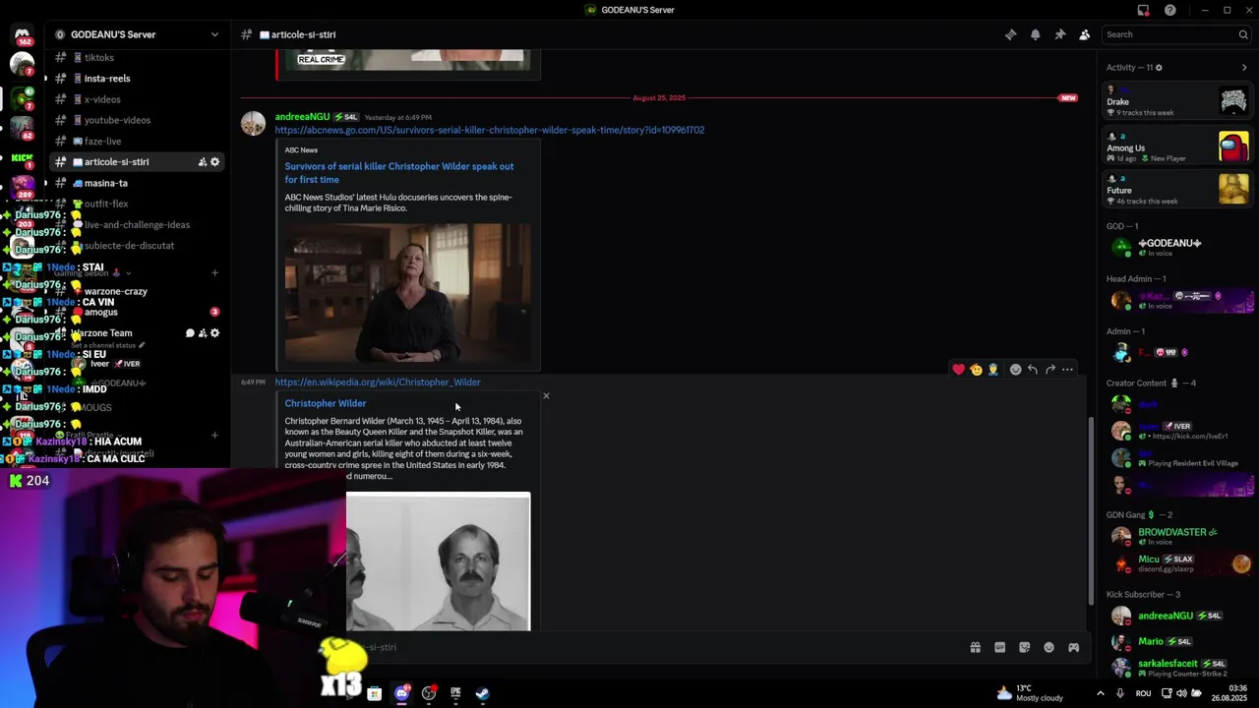Open Discord app in Windows taskbar
This screenshot has height=708, width=1259.
[x=401, y=693]
